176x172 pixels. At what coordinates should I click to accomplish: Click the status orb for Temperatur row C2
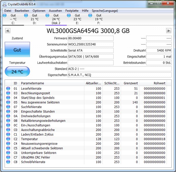click(x=8, y=139)
